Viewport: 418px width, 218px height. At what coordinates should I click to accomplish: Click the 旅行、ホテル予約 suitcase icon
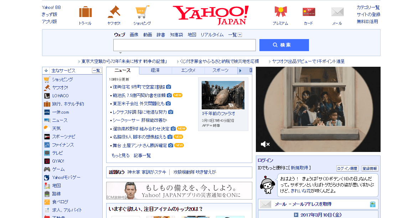tap(47, 104)
